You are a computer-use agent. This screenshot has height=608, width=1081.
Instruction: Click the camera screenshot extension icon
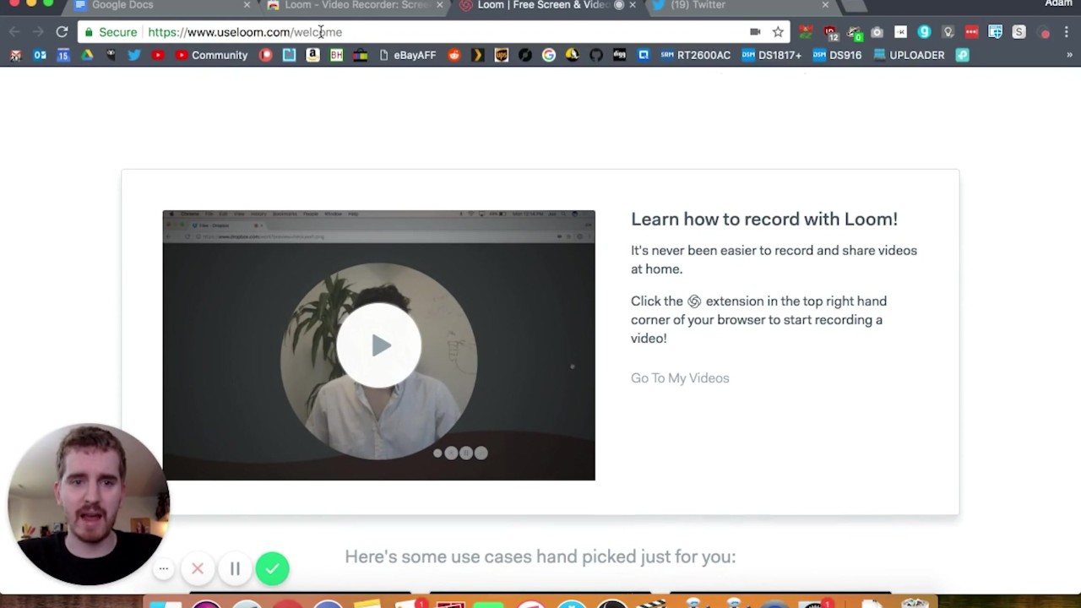click(877, 32)
